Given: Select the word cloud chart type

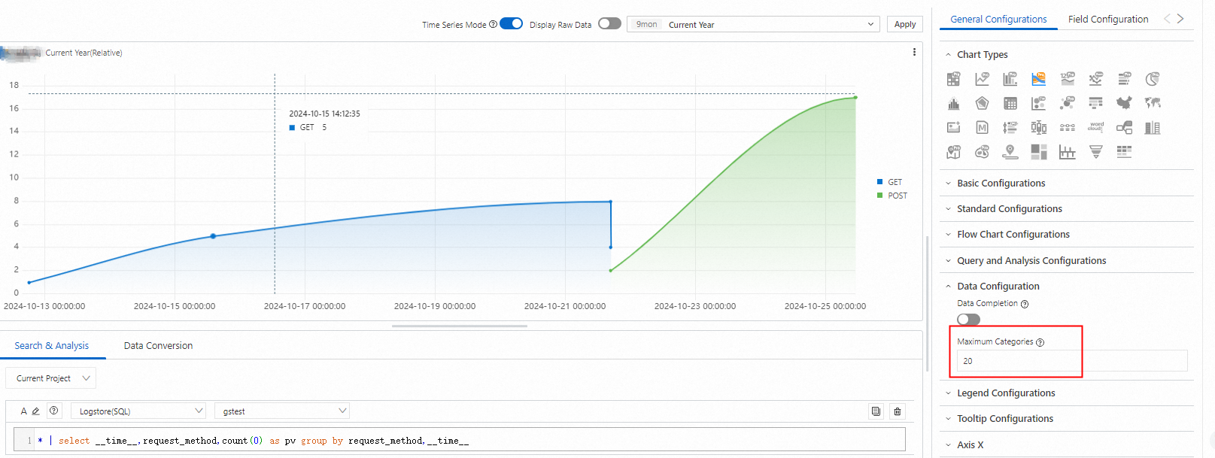Looking at the screenshot, I should (1096, 127).
